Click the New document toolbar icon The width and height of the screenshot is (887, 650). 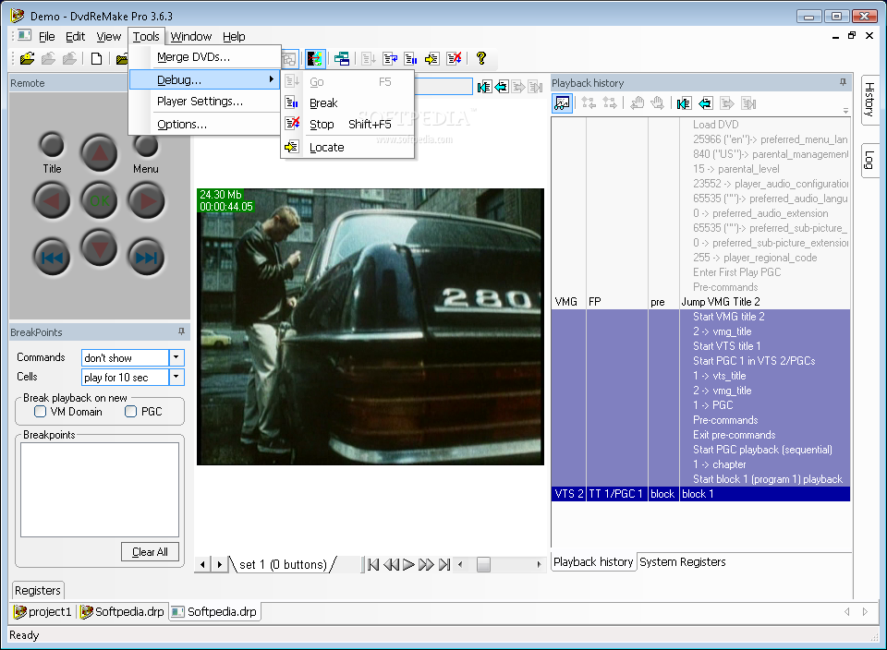96,59
